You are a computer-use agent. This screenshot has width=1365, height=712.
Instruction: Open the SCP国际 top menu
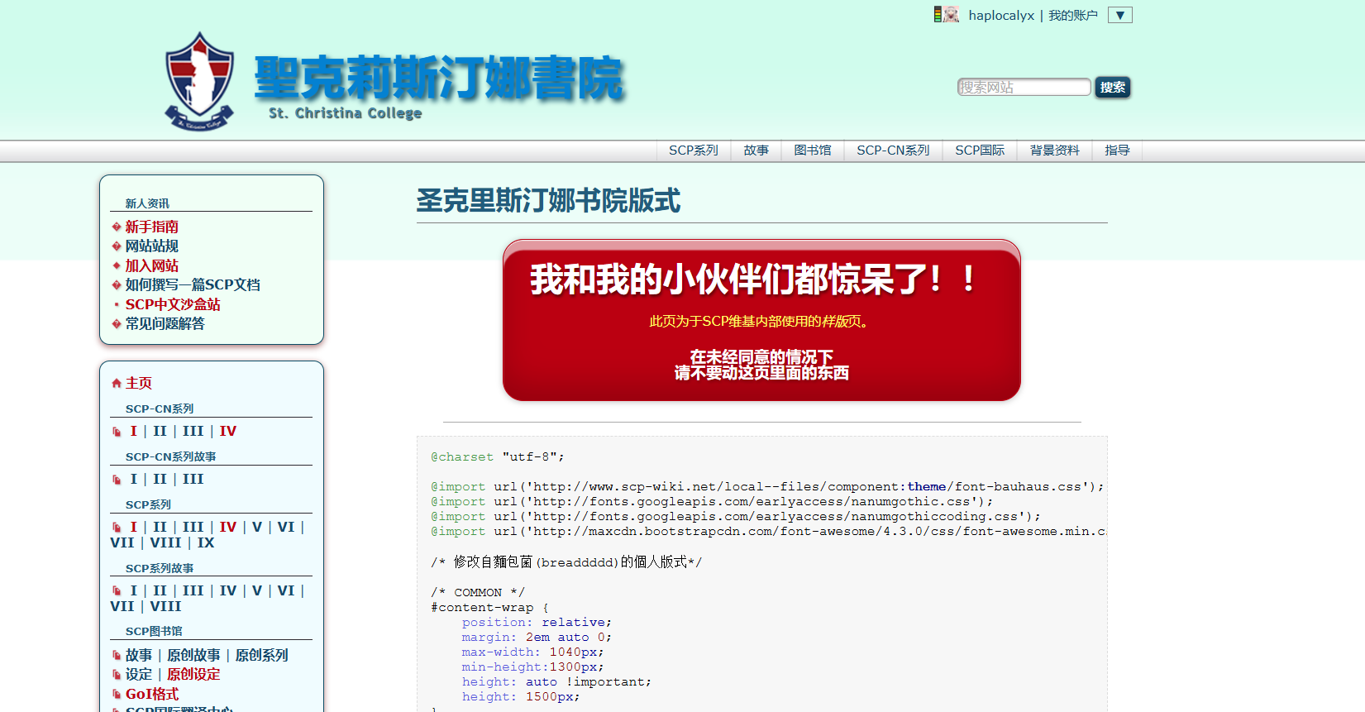[x=980, y=151]
